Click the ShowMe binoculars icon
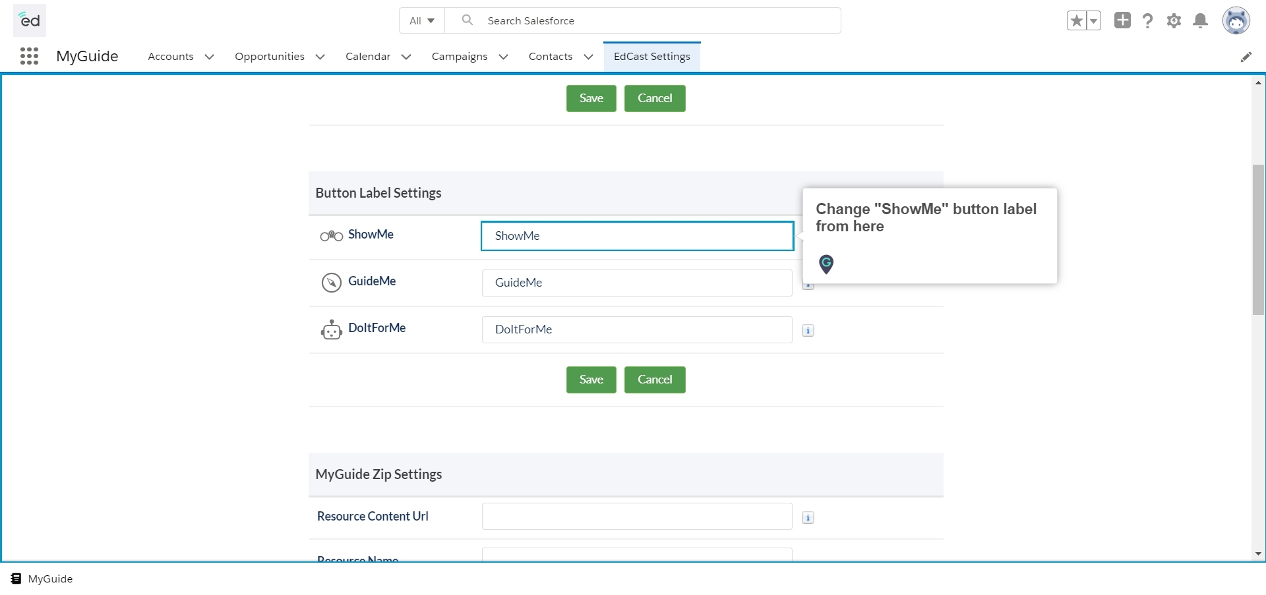Screen dimensions: 1266x595 pos(331,236)
